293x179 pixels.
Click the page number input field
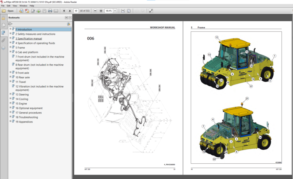tap(76, 11)
